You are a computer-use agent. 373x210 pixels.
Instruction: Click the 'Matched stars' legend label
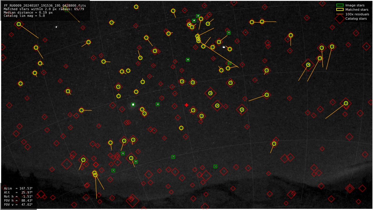click(357, 10)
